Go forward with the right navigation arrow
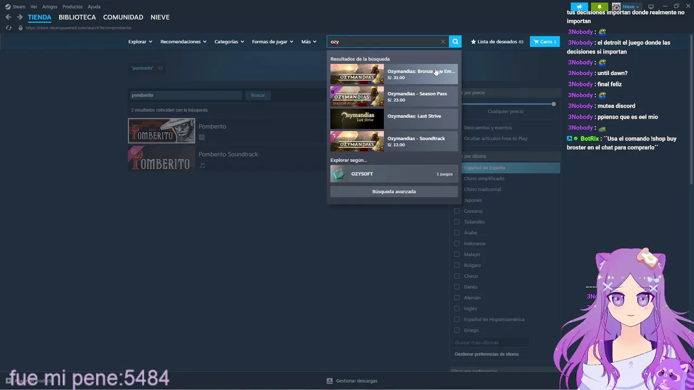 20,17
